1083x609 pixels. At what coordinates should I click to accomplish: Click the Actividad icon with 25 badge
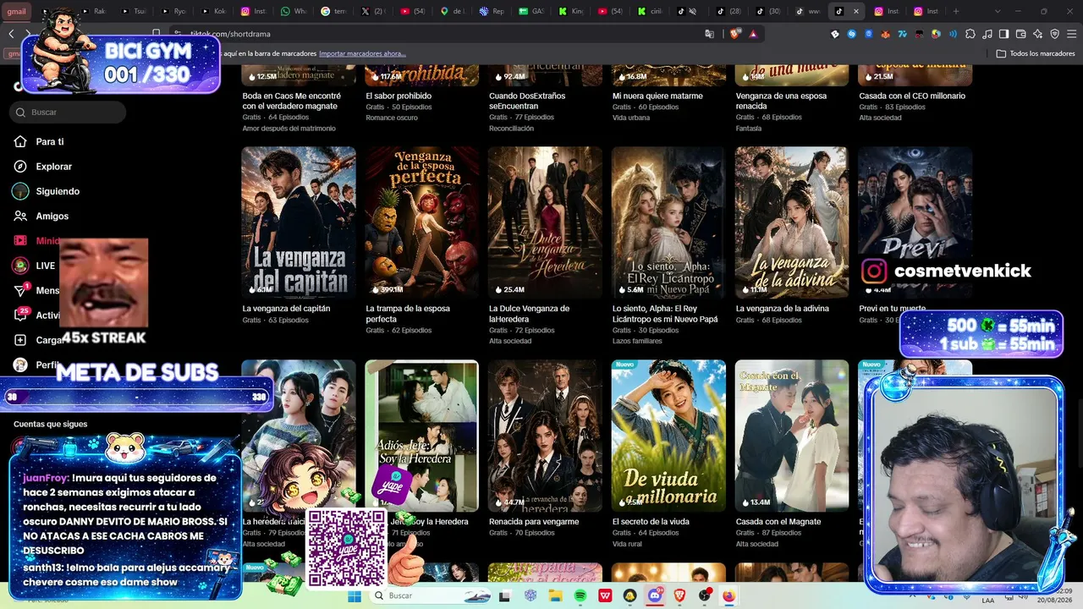(x=20, y=315)
